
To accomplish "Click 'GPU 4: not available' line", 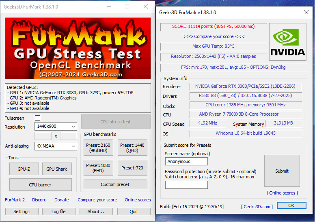I will click(x=28, y=108).
